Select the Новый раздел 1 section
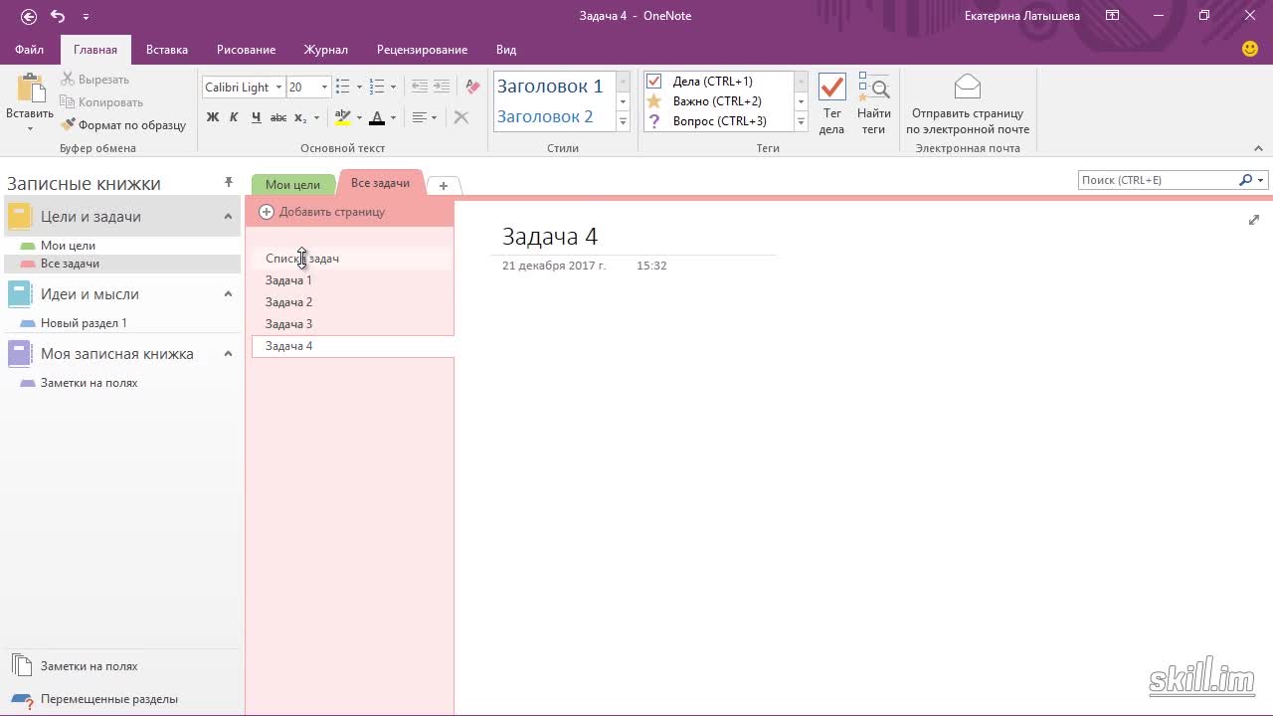Image resolution: width=1273 pixels, height=716 pixels. tap(84, 323)
